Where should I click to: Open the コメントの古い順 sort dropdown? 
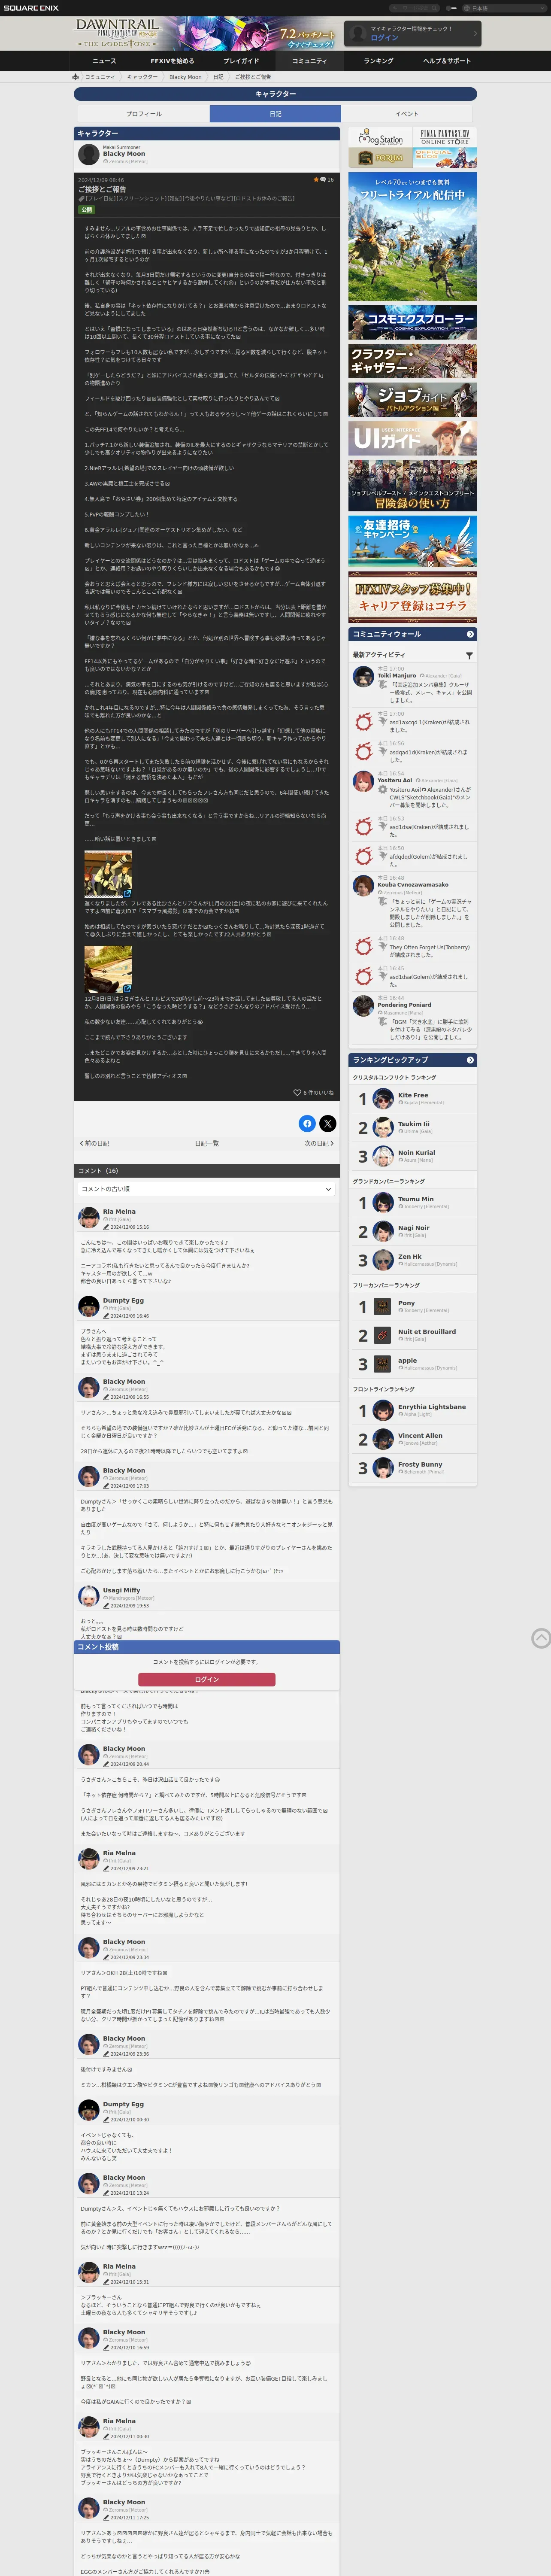click(x=207, y=1189)
